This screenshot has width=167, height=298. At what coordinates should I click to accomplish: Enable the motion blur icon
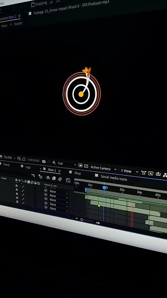point(60,179)
